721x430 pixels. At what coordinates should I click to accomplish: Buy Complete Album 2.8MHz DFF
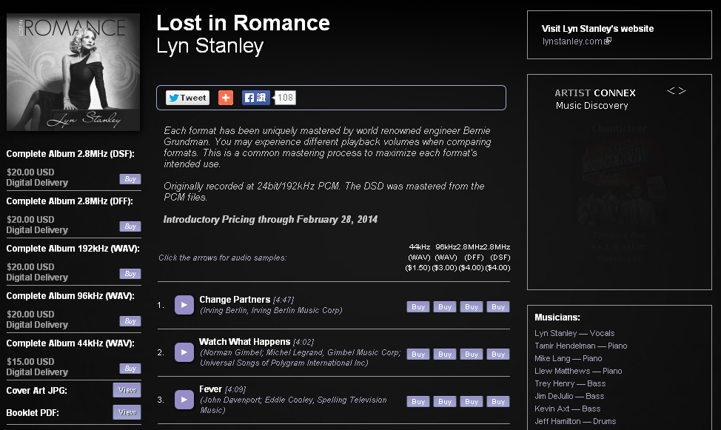click(130, 226)
